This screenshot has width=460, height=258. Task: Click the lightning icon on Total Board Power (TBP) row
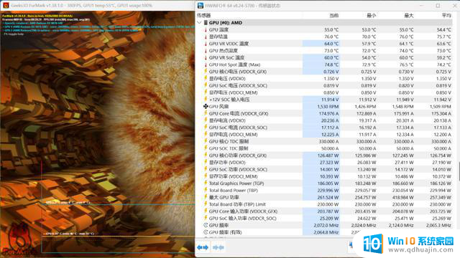(x=206, y=190)
